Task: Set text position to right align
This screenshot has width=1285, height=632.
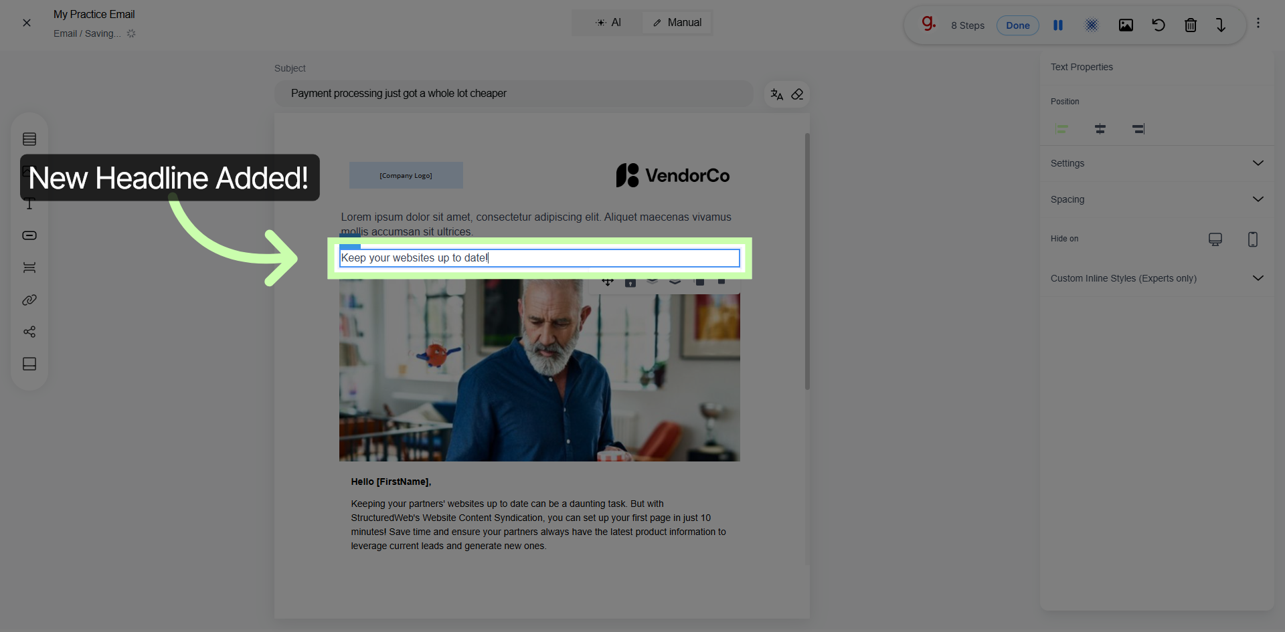Action: click(1138, 128)
